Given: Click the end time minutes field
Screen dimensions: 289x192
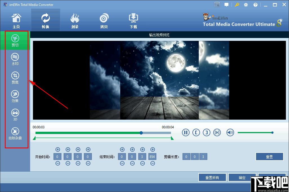Looking at the screenshot, I should [132, 157].
